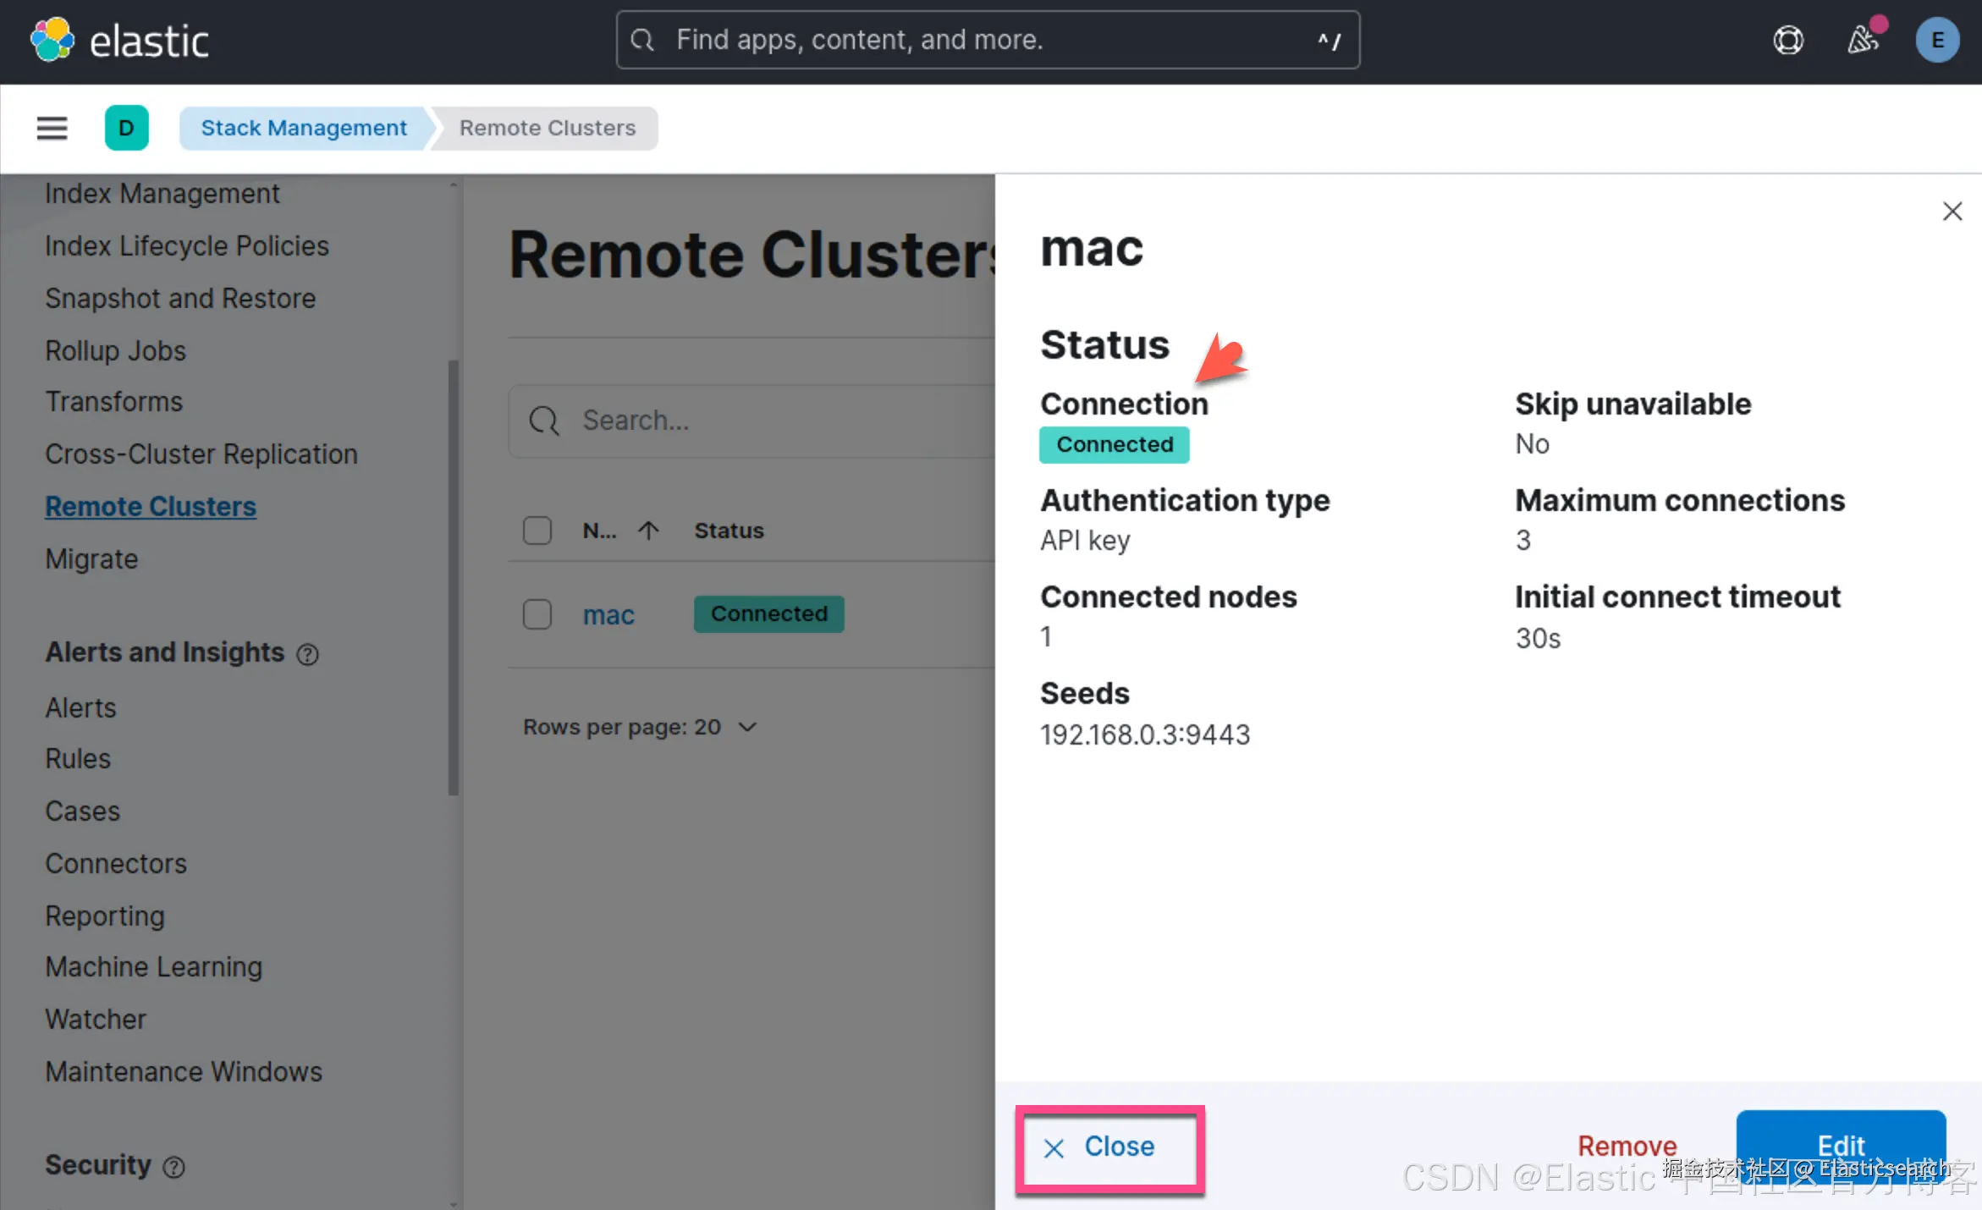Click help icon beside Security heading
Screen dimensions: 1982x1210
[173, 1167]
